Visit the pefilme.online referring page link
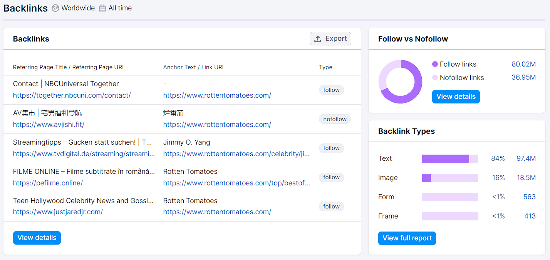Screen dimensions: 550x260 (x=48, y=183)
